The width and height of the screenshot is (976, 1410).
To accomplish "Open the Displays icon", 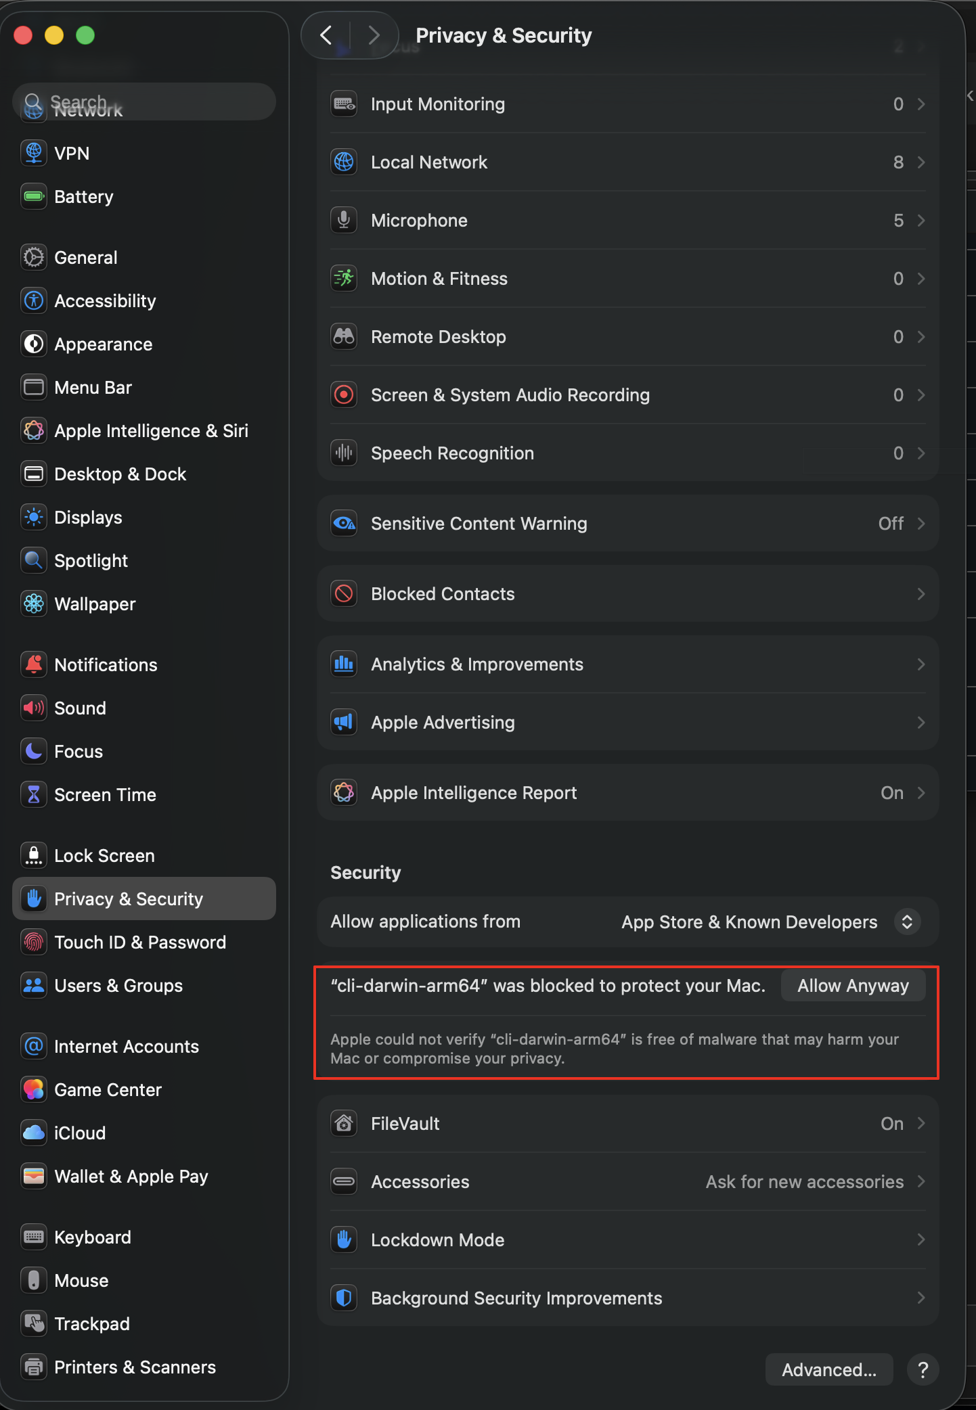I will (x=33, y=517).
